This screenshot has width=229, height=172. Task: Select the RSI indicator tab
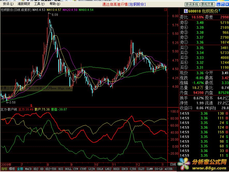coord(61,169)
